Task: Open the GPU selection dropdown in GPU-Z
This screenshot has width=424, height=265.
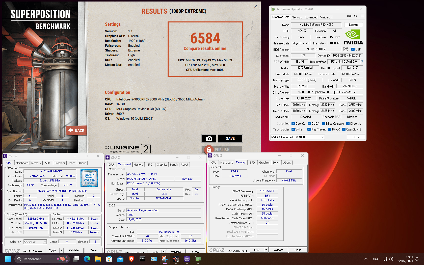Action: [x=297, y=137]
